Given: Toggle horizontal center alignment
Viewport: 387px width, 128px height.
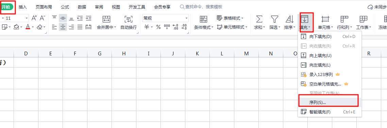Looking at the screenshot, I should coord(63,27).
